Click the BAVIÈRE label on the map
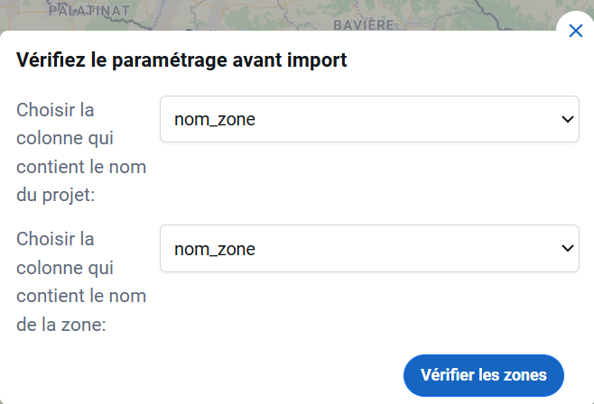The width and height of the screenshot is (594, 404). tap(363, 25)
